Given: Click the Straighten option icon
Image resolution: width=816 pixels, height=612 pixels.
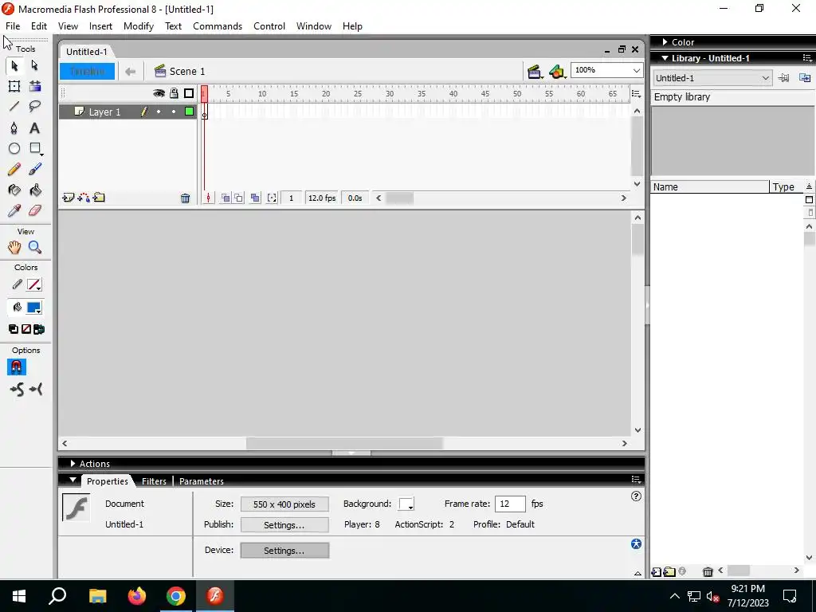Looking at the screenshot, I should [36, 389].
